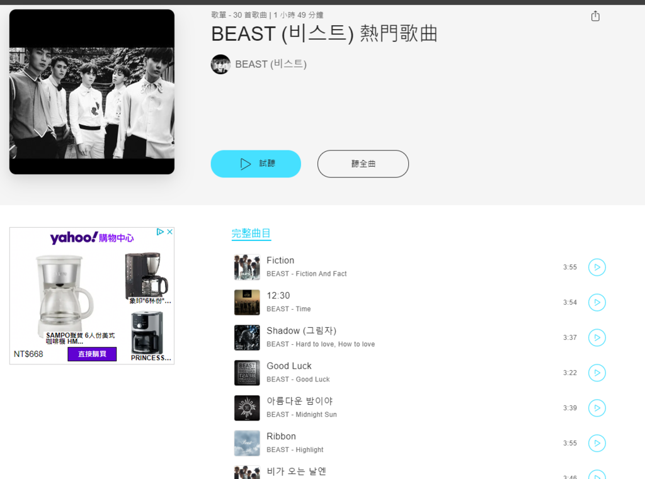Play the 12:30 track
This screenshot has width=645, height=479.
click(597, 303)
